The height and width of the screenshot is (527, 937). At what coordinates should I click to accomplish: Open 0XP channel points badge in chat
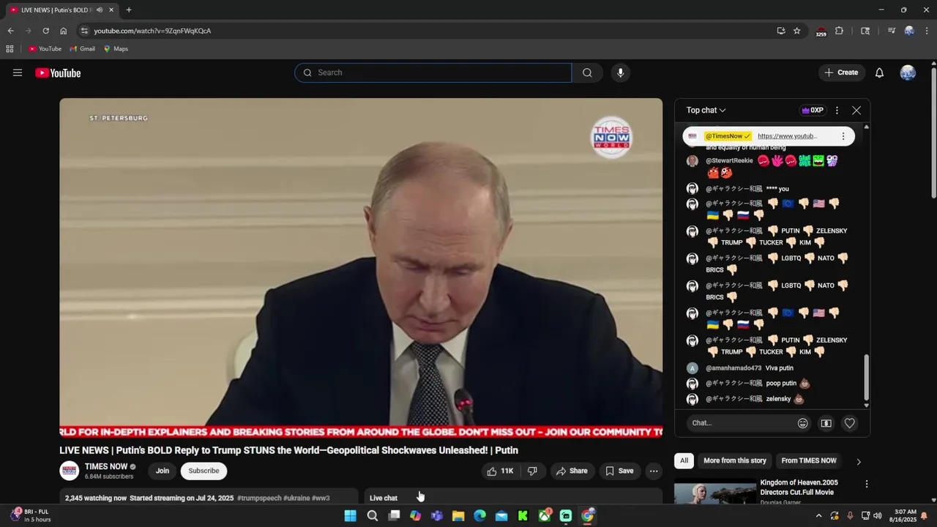[x=813, y=111]
